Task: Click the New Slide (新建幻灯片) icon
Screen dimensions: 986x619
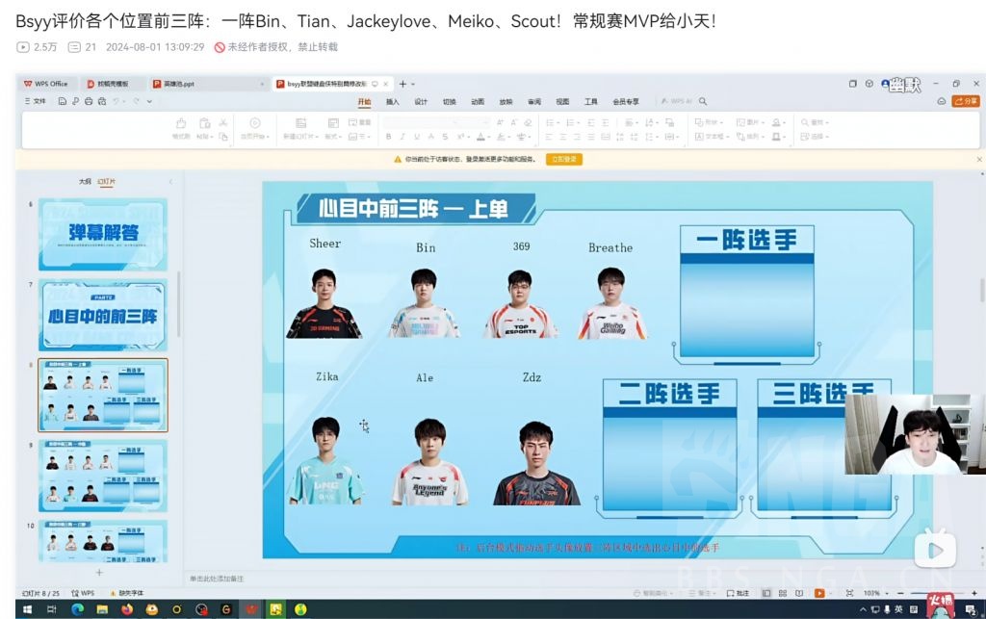Action: pyautogui.click(x=302, y=125)
